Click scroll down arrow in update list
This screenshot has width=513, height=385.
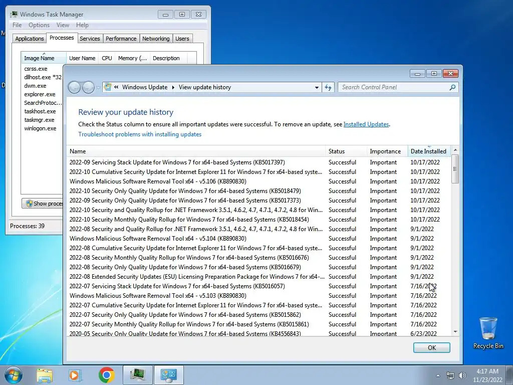(x=455, y=332)
